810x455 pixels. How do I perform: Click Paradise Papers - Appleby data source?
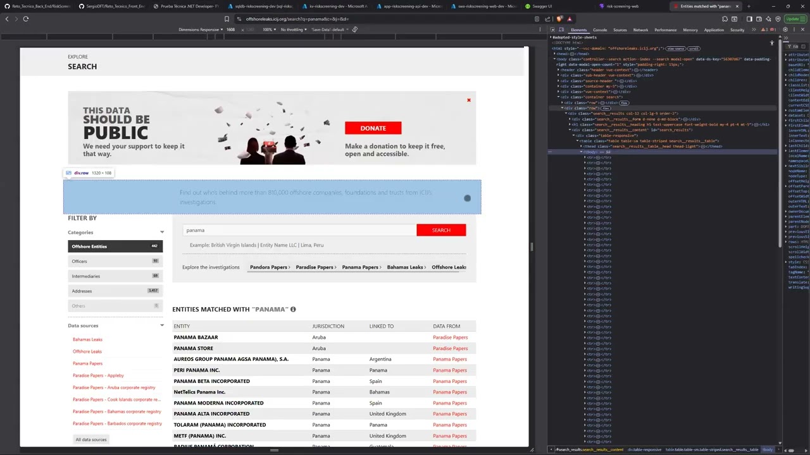click(98, 375)
